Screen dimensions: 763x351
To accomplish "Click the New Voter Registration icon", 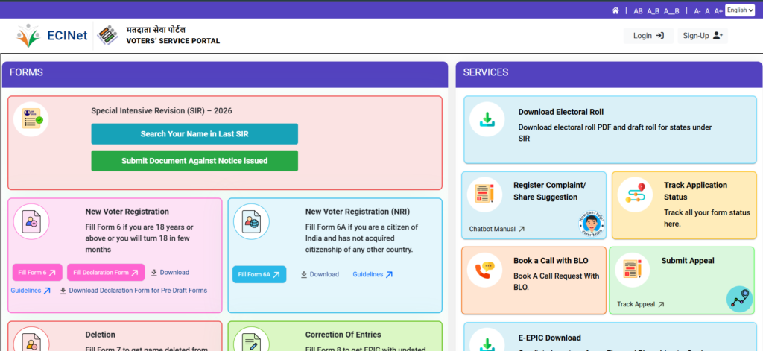I will pyautogui.click(x=31, y=221).
